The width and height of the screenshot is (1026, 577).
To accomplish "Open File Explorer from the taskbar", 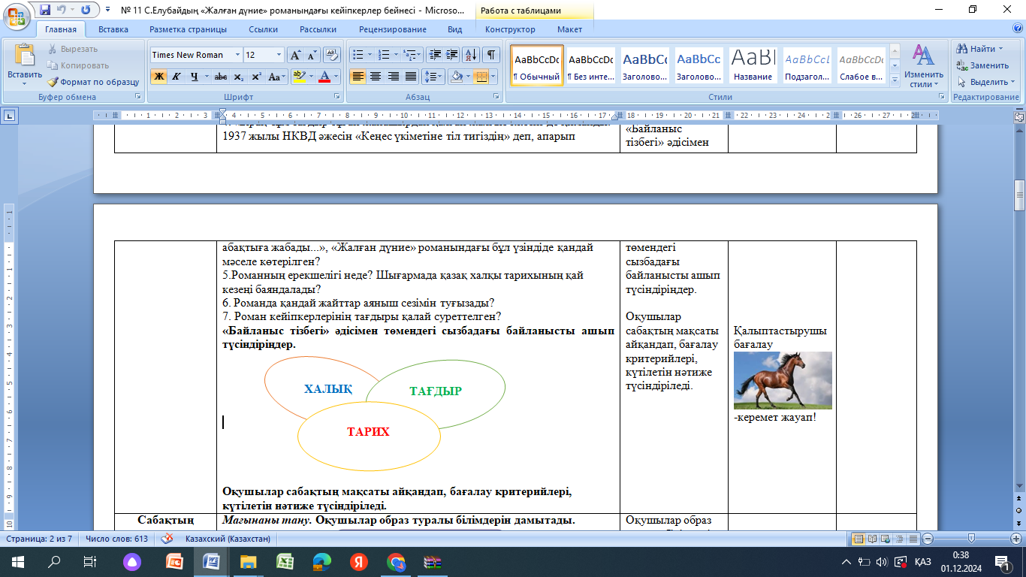I will point(249,561).
